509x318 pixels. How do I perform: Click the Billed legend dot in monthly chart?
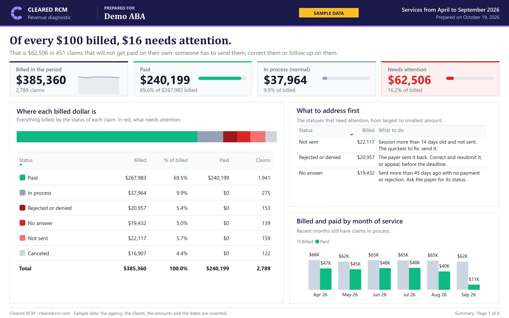pos(299,242)
